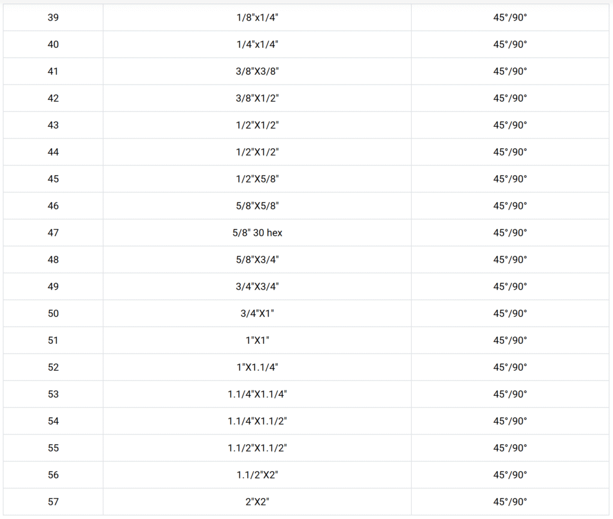Click the 3/4"X3/4" size cell

[x=257, y=286]
